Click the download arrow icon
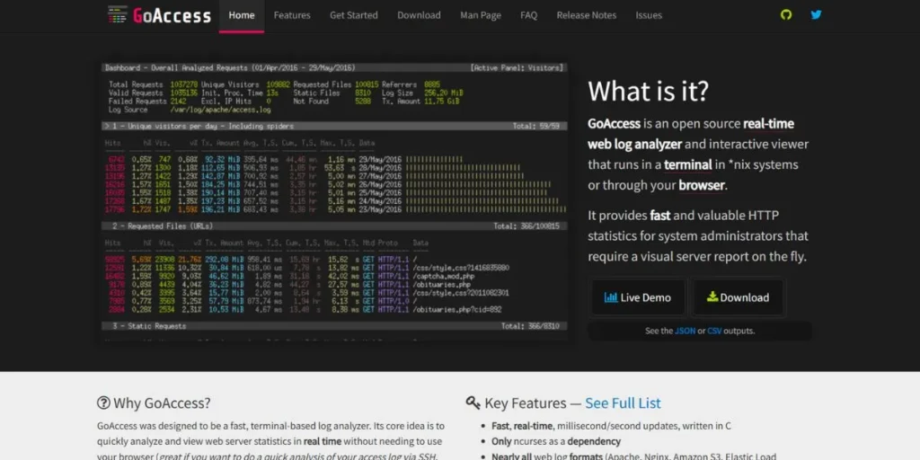Screen dimensions: 920x460 712,296
